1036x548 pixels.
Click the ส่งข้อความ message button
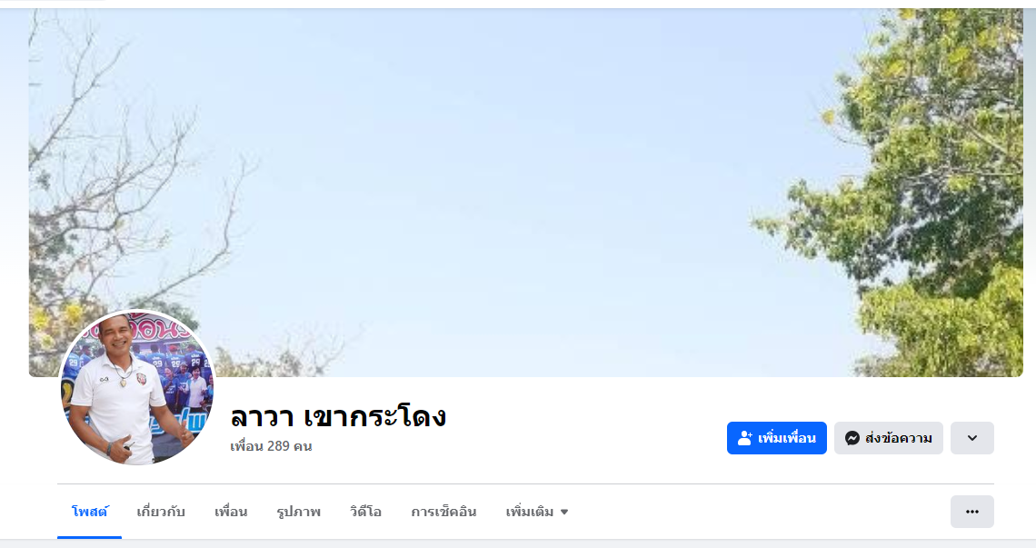(888, 438)
